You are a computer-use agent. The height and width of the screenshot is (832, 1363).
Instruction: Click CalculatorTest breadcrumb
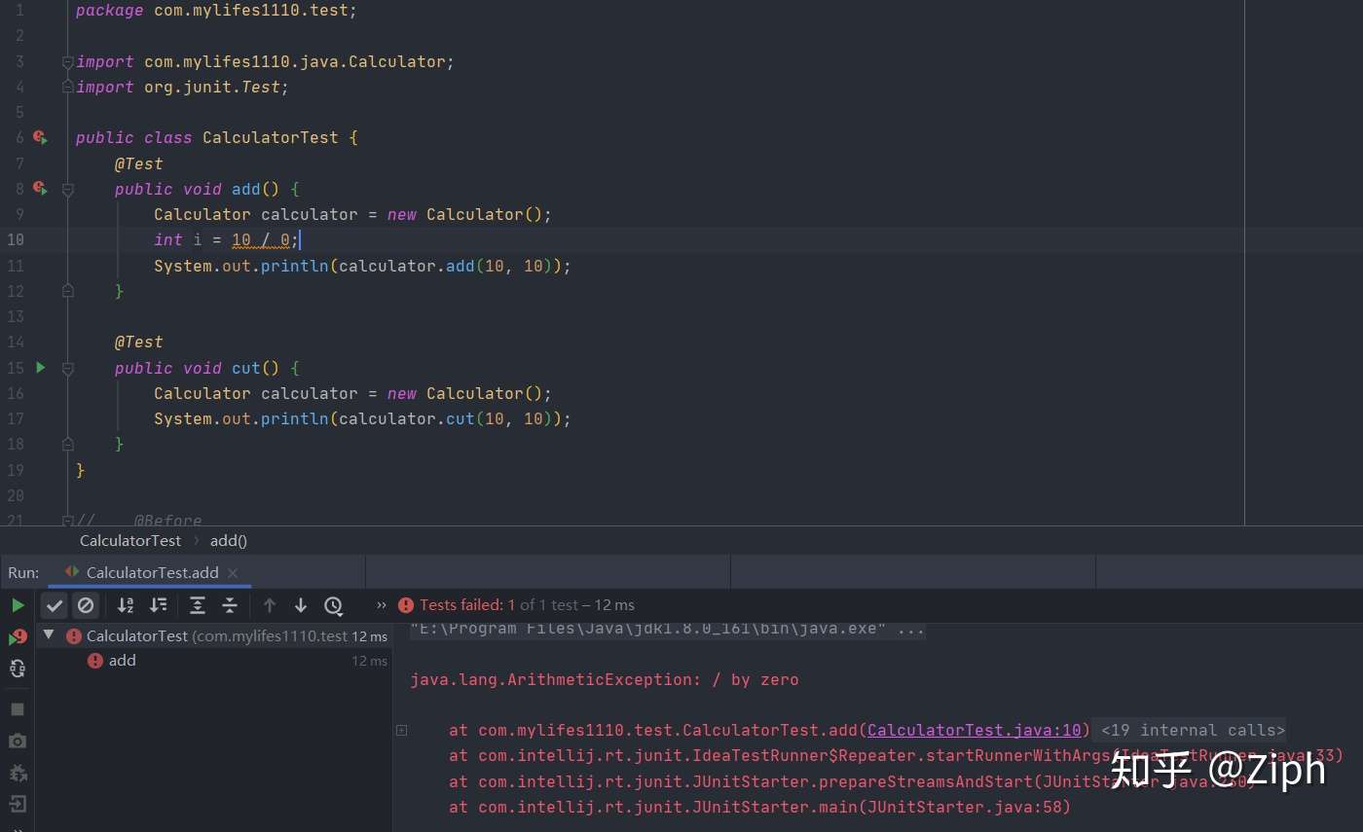130,540
